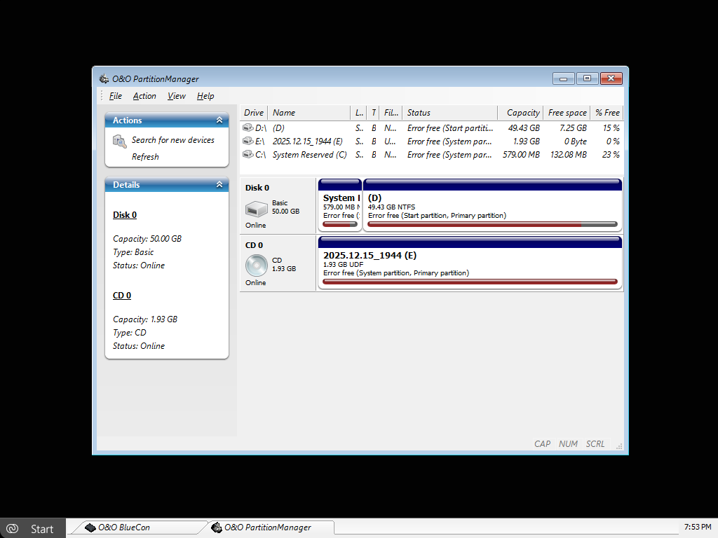Click the Refresh action link
The image size is (718, 538).
point(145,157)
